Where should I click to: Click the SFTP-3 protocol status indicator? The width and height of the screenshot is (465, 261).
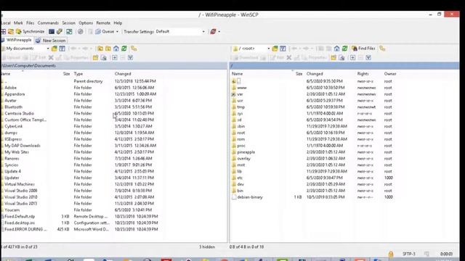tap(409, 254)
